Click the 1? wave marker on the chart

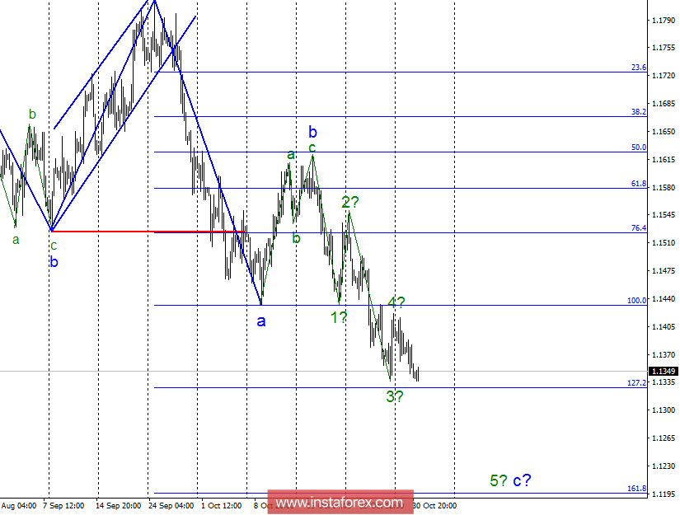click(338, 316)
